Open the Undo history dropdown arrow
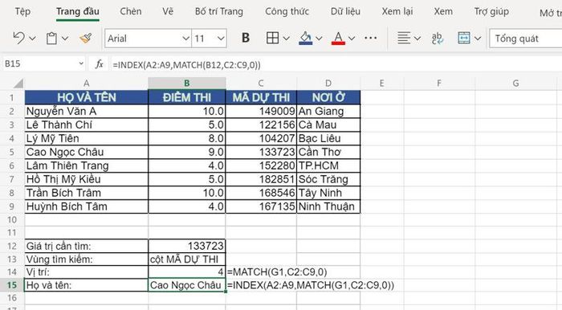The width and height of the screenshot is (562, 310). click(x=32, y=39)
